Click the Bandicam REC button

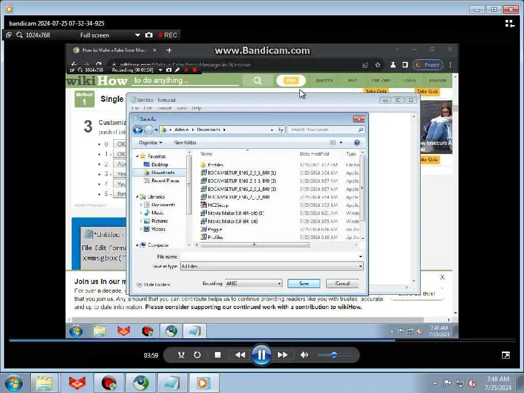coord(168,35)
